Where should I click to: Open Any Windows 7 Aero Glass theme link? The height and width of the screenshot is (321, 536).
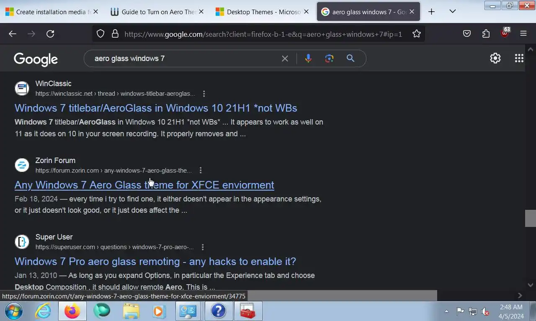pyautogui.click(x=144, y=185)
